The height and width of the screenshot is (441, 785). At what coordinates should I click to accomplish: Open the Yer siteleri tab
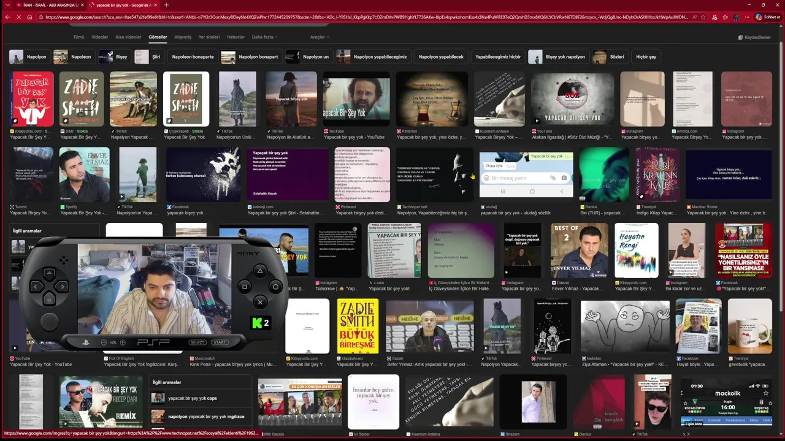pyautogui.click(x=209, y=37)
